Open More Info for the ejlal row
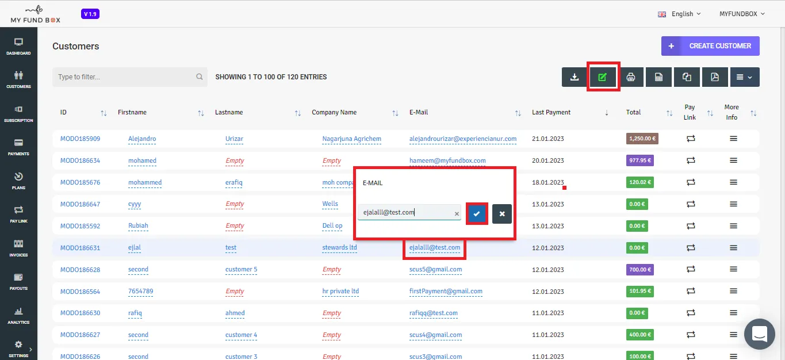The width and height of the screenshot is (785, 360). 733,248
